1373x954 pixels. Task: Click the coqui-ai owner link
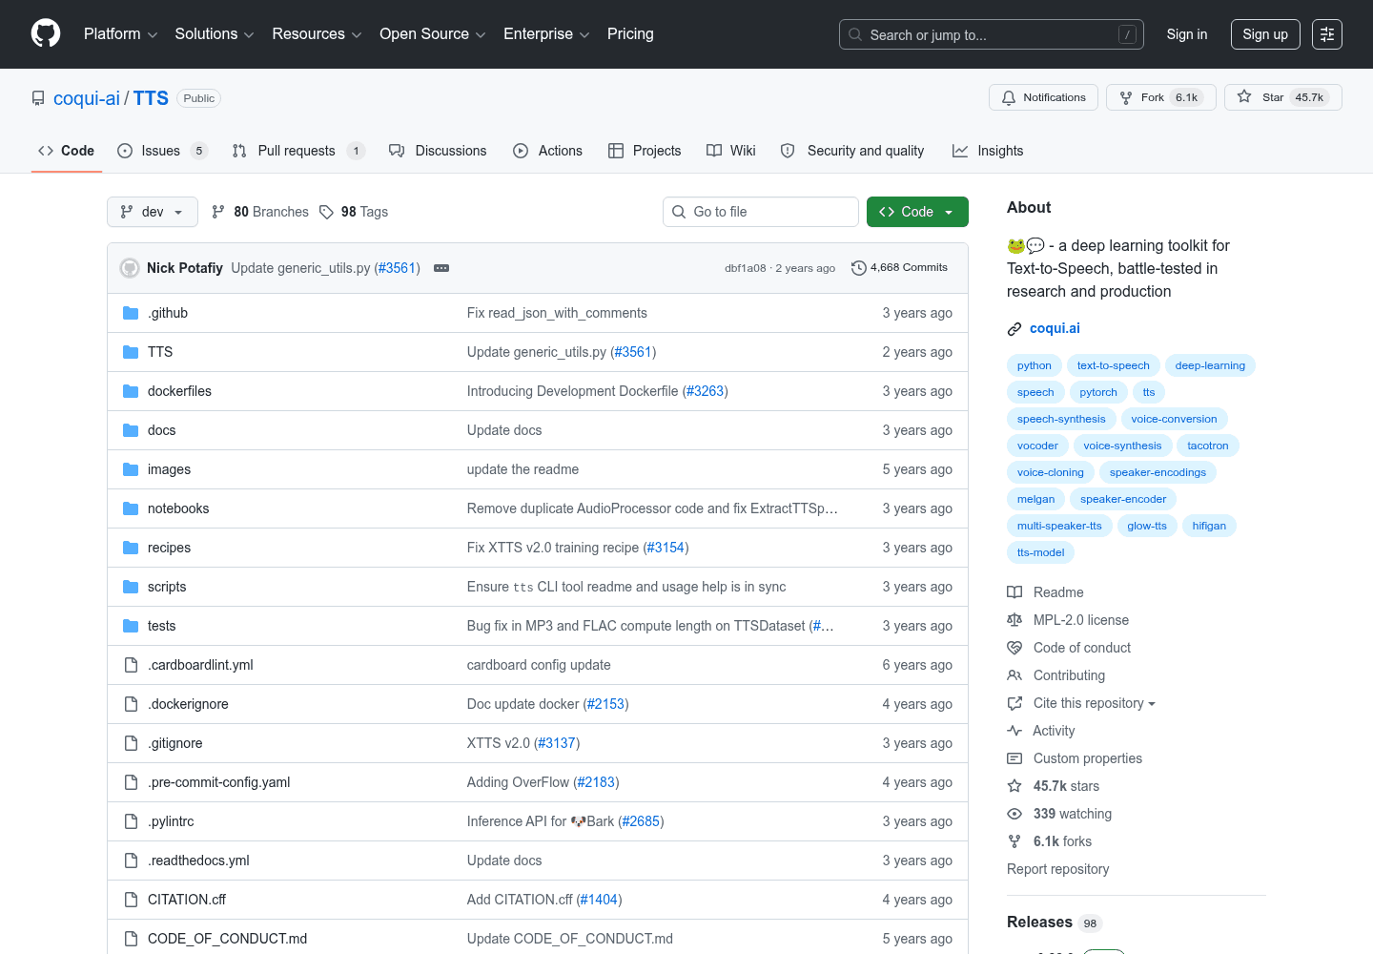[87, 98]
